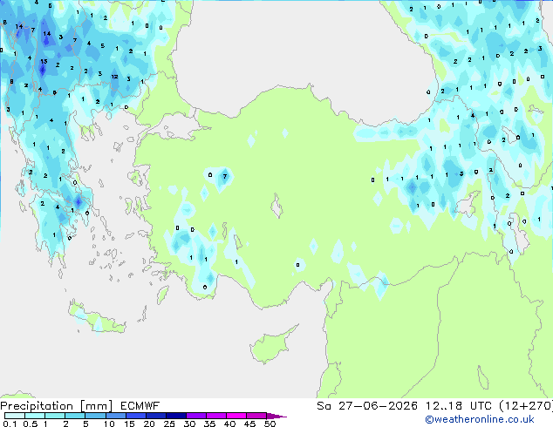Viewport: 553px width, 427px height.
Task: Click the 5–10 mm legend color box
Action: click(x=96, y=416)
